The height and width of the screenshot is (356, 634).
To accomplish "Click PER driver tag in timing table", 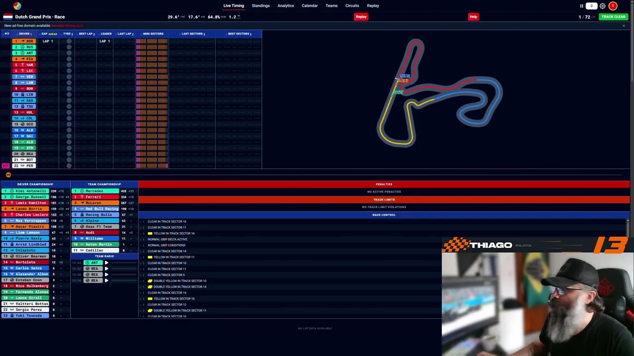I will pos(23,166).
